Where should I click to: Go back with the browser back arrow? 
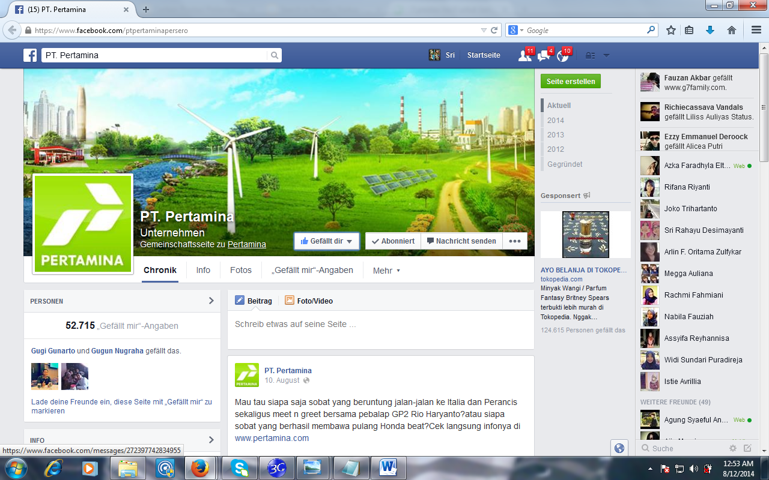pyautogui.click(x=12, y=30)
